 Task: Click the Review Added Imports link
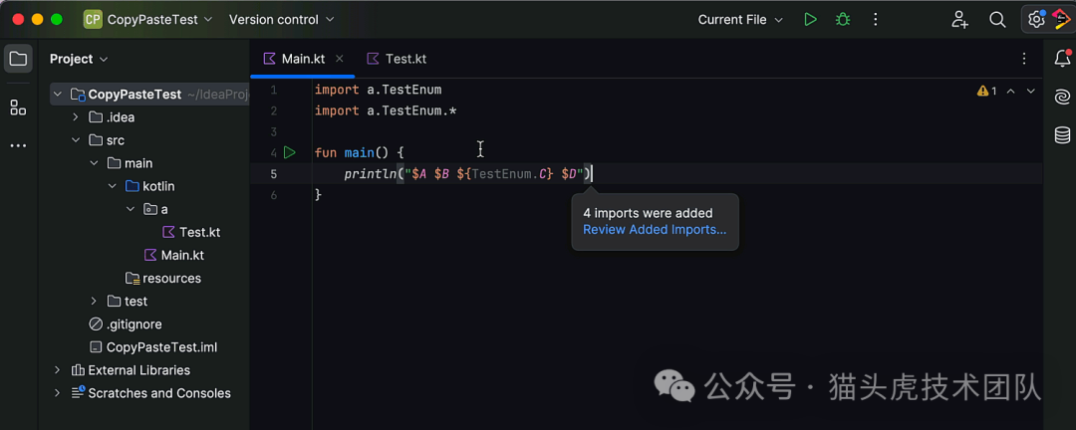[x=655, y=230]
